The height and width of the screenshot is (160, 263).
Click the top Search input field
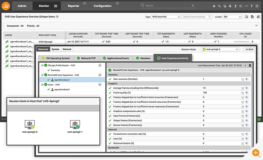[168, 6]
